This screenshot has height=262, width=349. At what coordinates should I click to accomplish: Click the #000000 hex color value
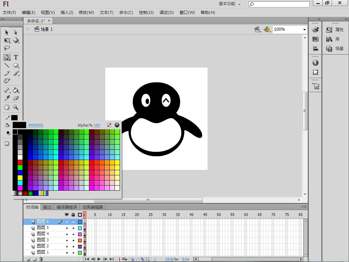pyautogui.click(x=36, y=125)
